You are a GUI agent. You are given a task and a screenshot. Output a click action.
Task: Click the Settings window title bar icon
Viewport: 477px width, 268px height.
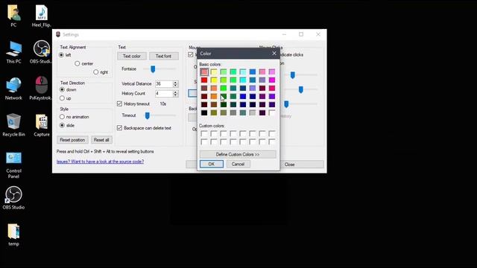pos(58,34)
